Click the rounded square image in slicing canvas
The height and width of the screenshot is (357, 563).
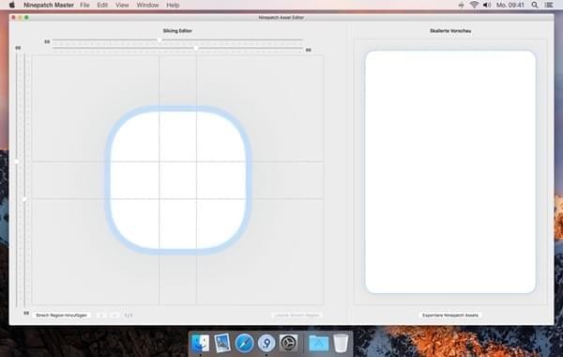tap(178, 179)
